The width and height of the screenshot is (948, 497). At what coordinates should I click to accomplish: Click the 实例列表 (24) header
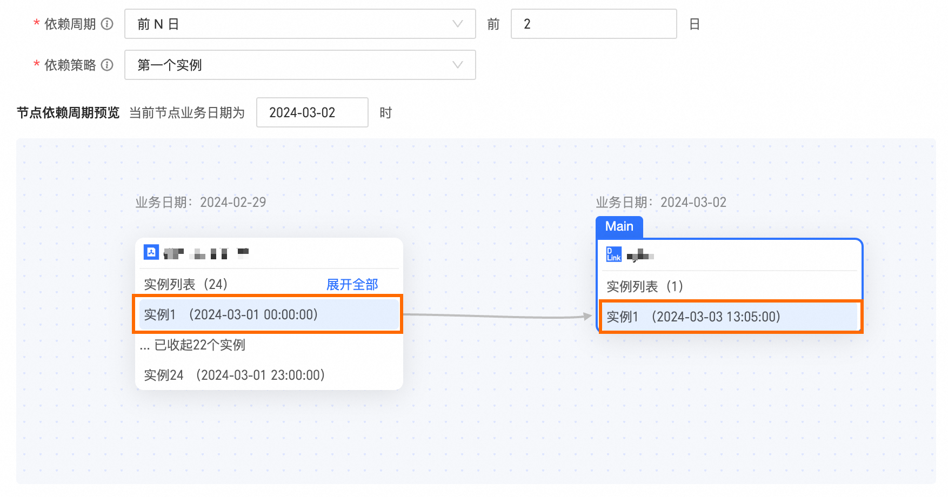[186, 284]
